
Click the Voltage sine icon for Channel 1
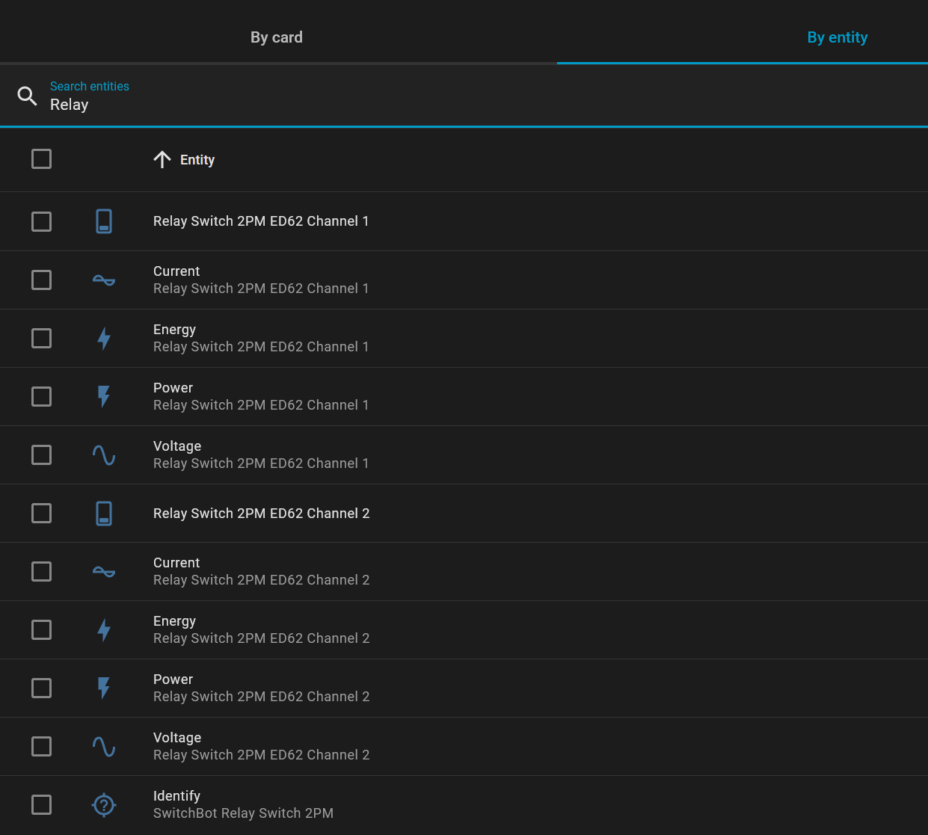point(104,455)
